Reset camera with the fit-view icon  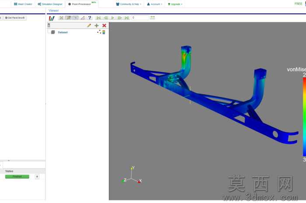(x=61, y=18)
